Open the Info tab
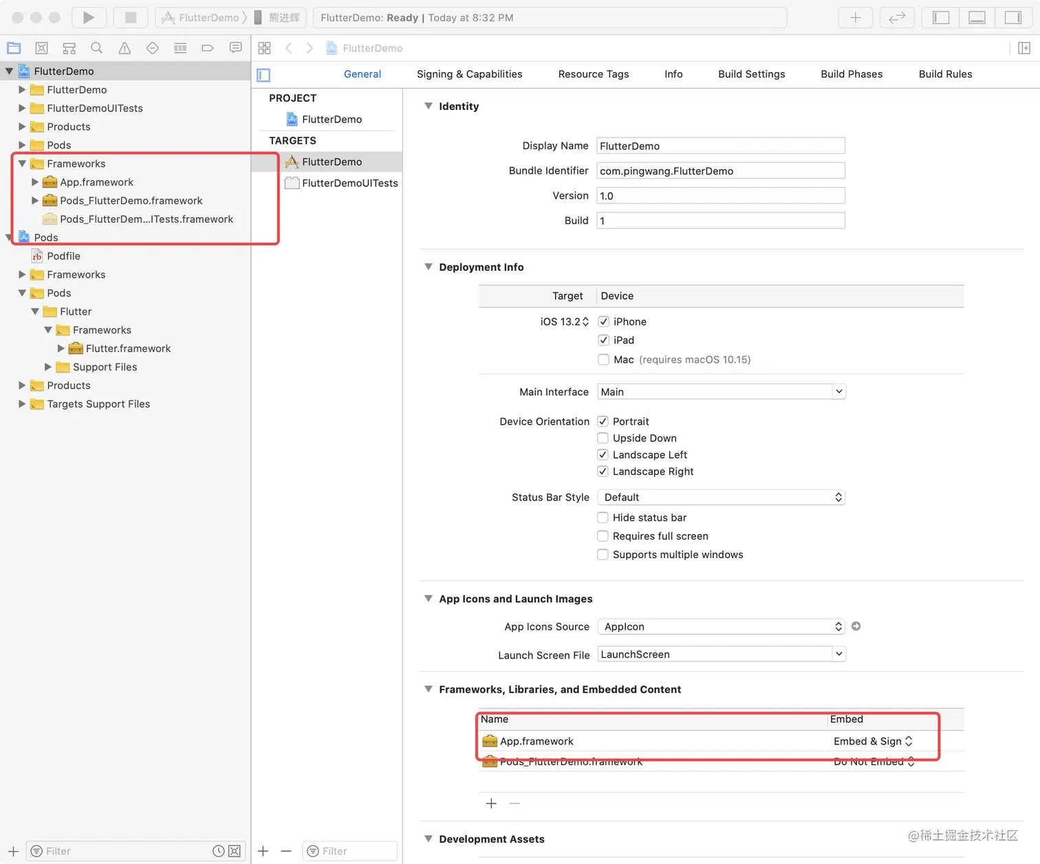The width and height of the screenshot is (1040, 864). (674, 74)
